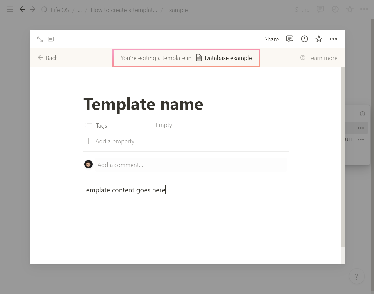The width and height of the screenshot is (374, 294).
Task: Open Life OS breadcrumb
Action: [x=60, y=10]
